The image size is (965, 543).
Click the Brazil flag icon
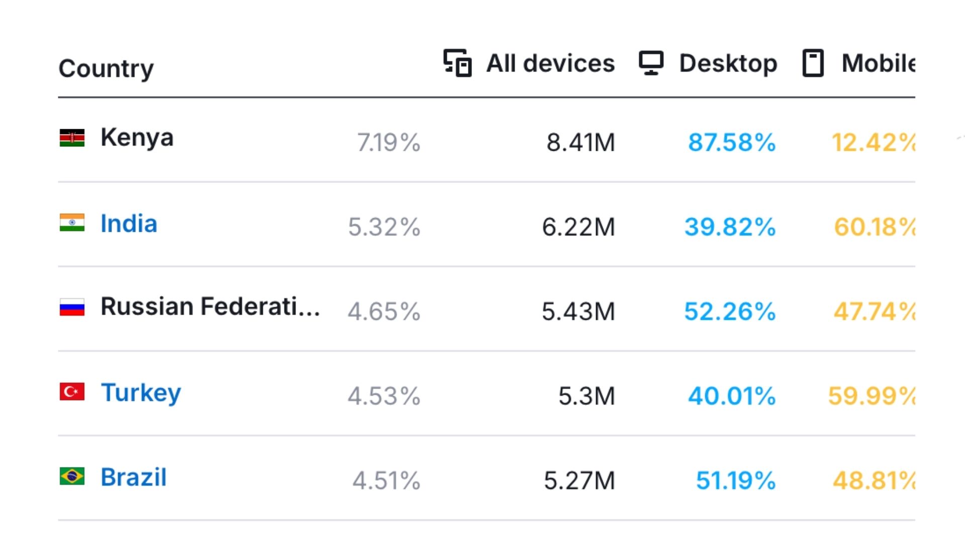(72, 476)
